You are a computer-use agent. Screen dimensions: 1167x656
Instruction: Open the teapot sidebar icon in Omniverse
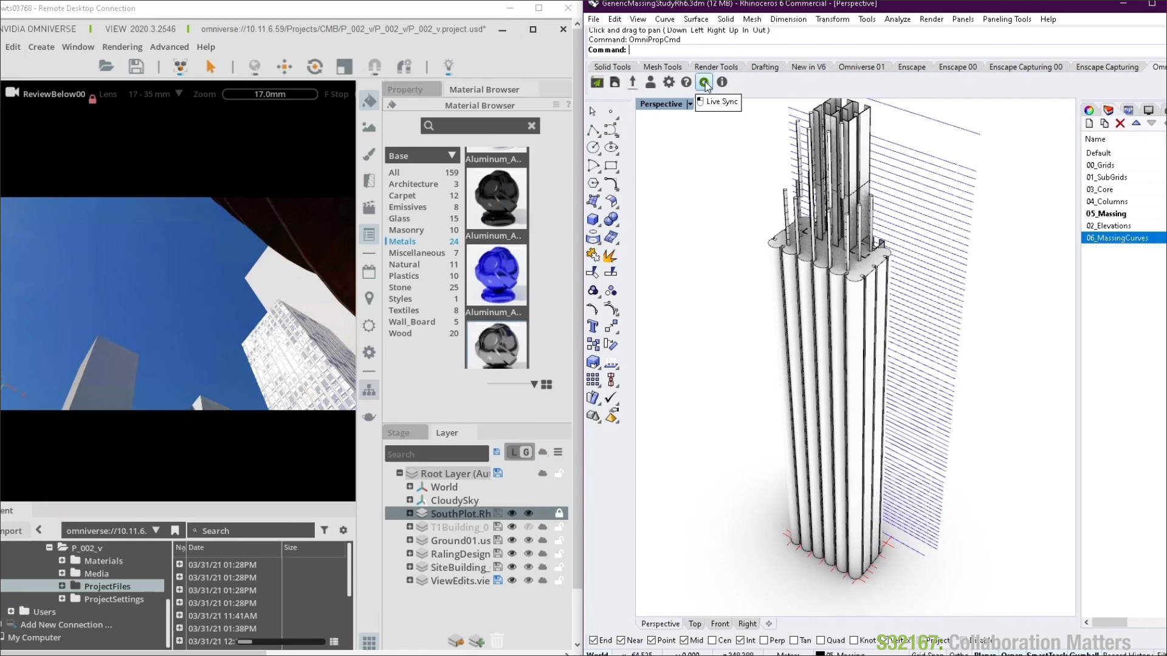coord(369,417)
